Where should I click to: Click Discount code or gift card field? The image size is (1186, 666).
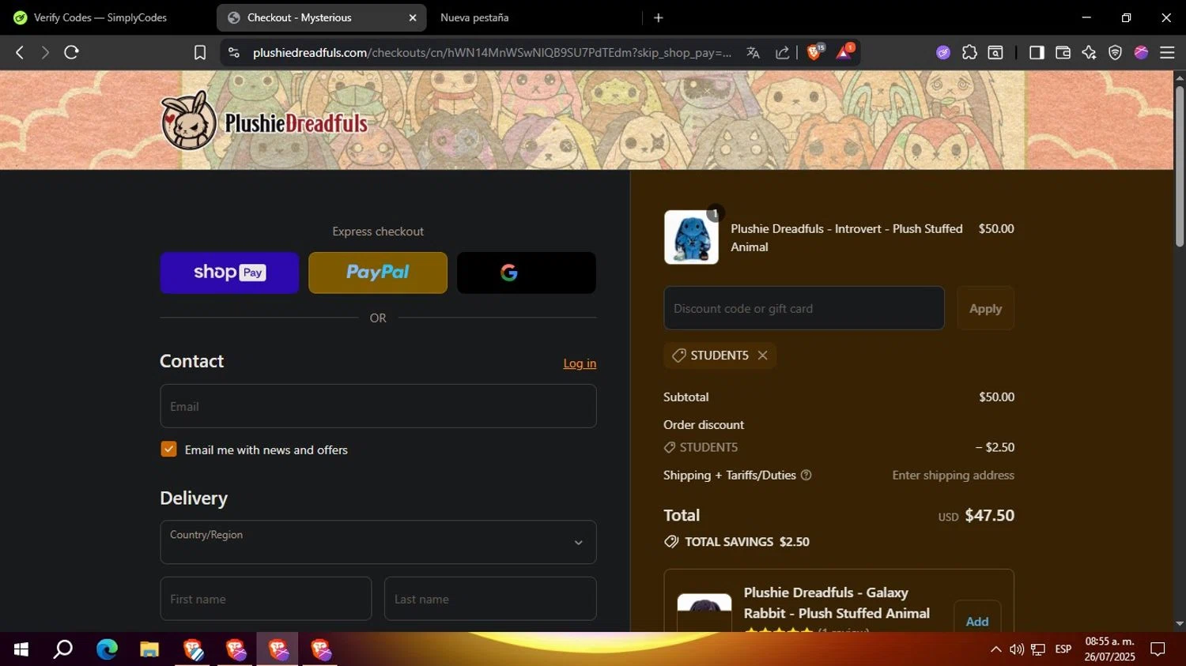pos(804,308)
